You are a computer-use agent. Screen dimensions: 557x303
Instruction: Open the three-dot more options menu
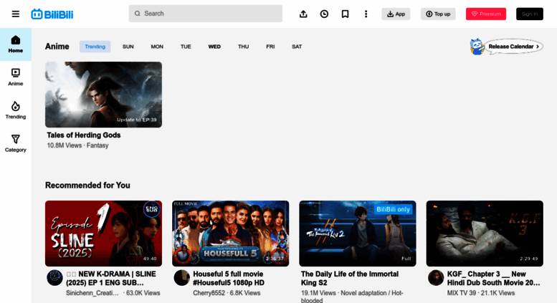[366, 14]
